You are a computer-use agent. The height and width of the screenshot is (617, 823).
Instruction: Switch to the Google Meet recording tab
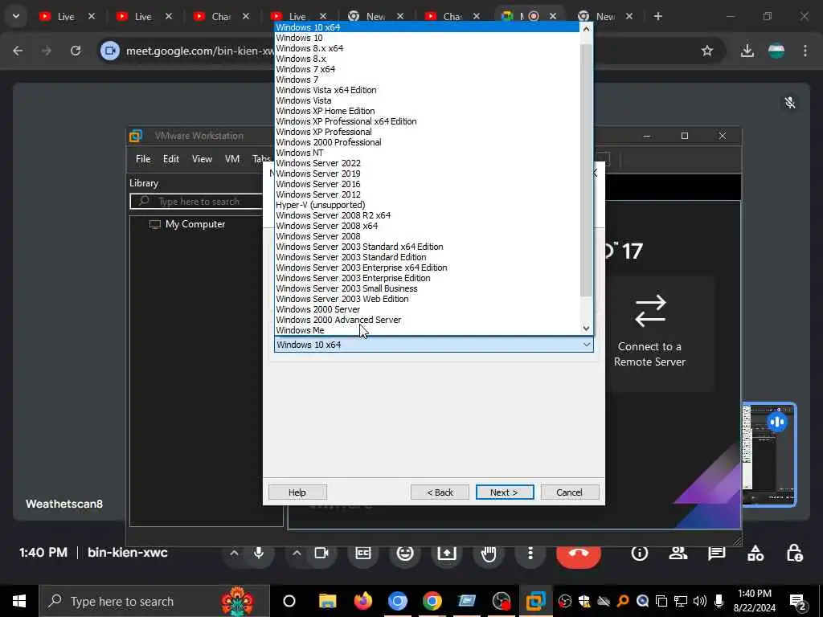click(529, 16)
